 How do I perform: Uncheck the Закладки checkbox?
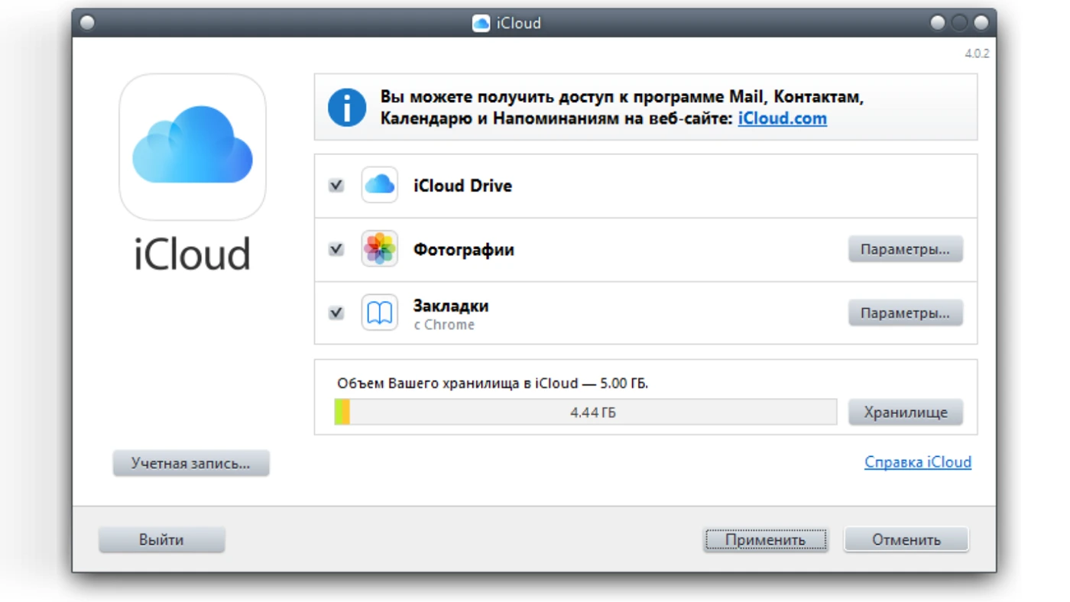coord(336,313)
